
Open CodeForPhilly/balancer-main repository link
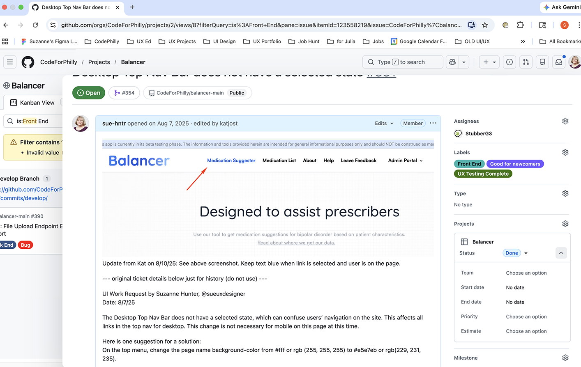coord(190,93)
